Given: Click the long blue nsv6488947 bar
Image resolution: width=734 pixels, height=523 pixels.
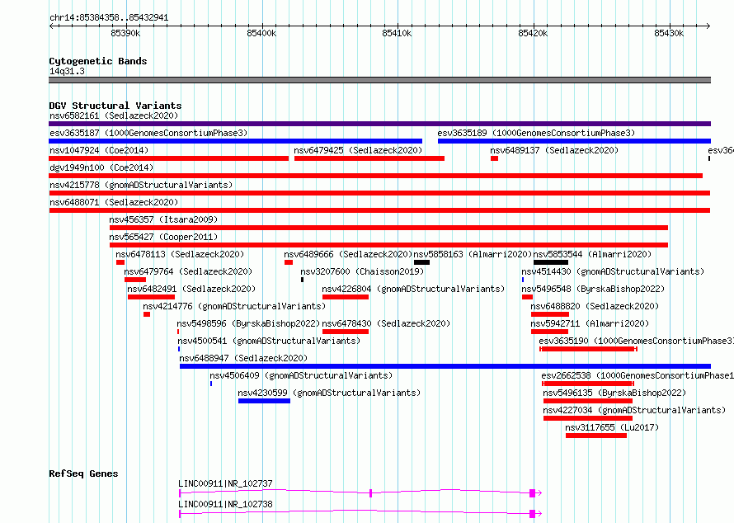Looking at the screenshot, I should [445, 366].
